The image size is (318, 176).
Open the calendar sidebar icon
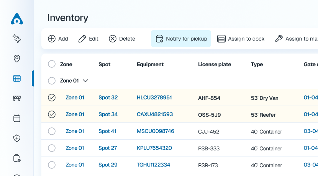tap(17, 118)
